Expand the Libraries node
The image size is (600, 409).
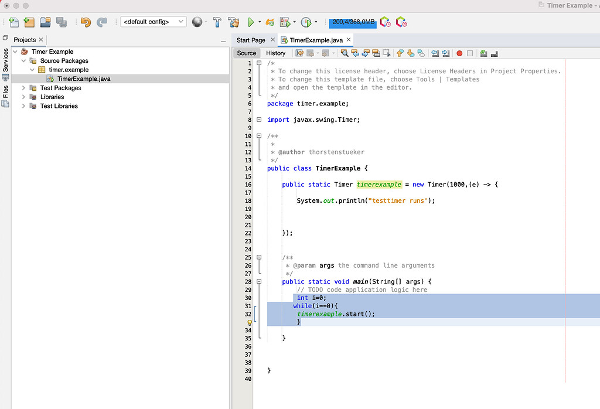pyautogui.click(x=23, y=97)
